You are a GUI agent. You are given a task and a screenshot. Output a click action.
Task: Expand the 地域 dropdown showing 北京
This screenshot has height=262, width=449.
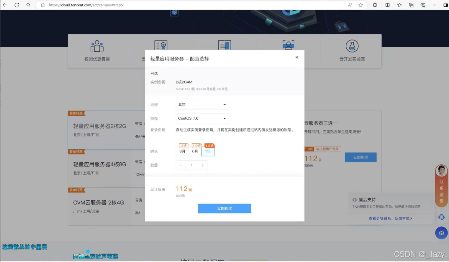point(203,105)
